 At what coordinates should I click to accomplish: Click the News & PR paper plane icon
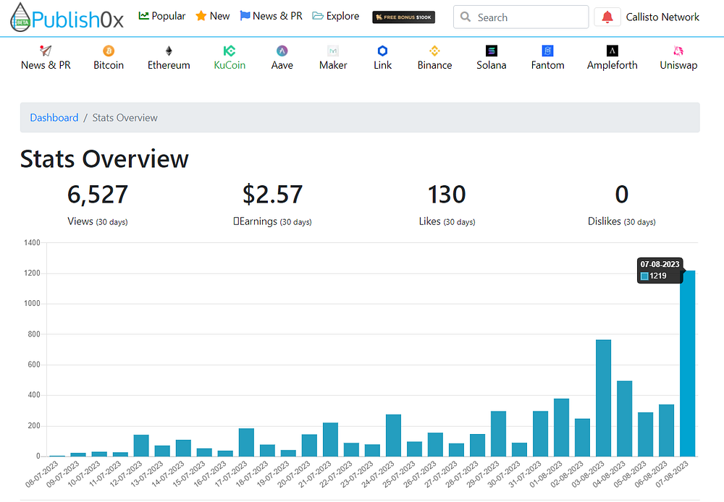pos(46,51)
